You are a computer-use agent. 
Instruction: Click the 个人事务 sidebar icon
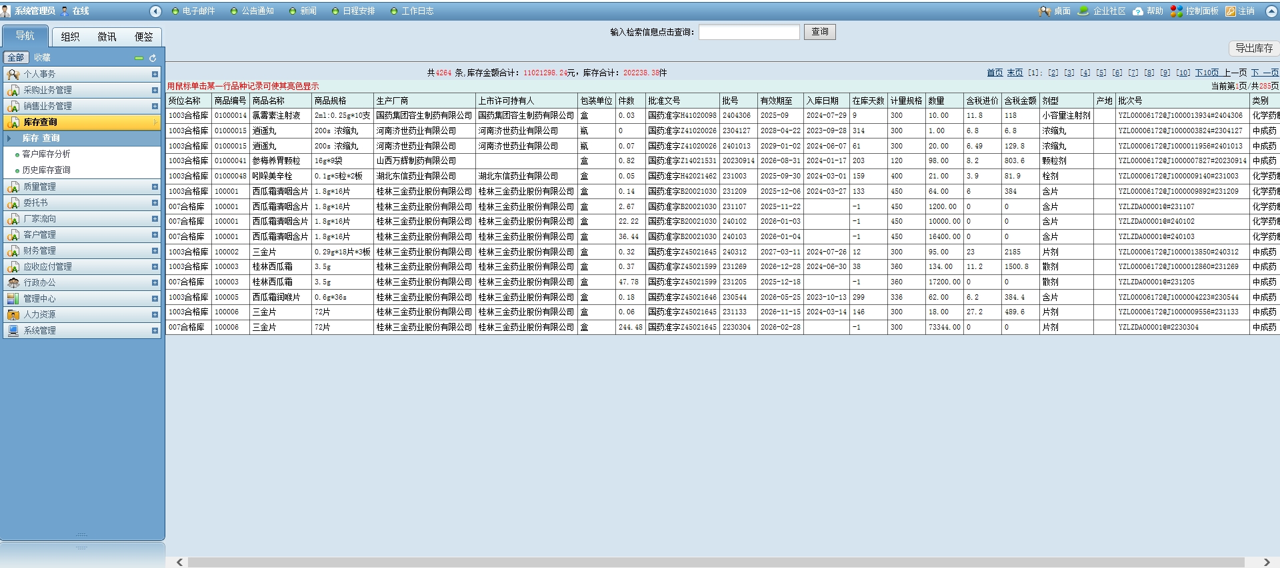tap(13, 74)
